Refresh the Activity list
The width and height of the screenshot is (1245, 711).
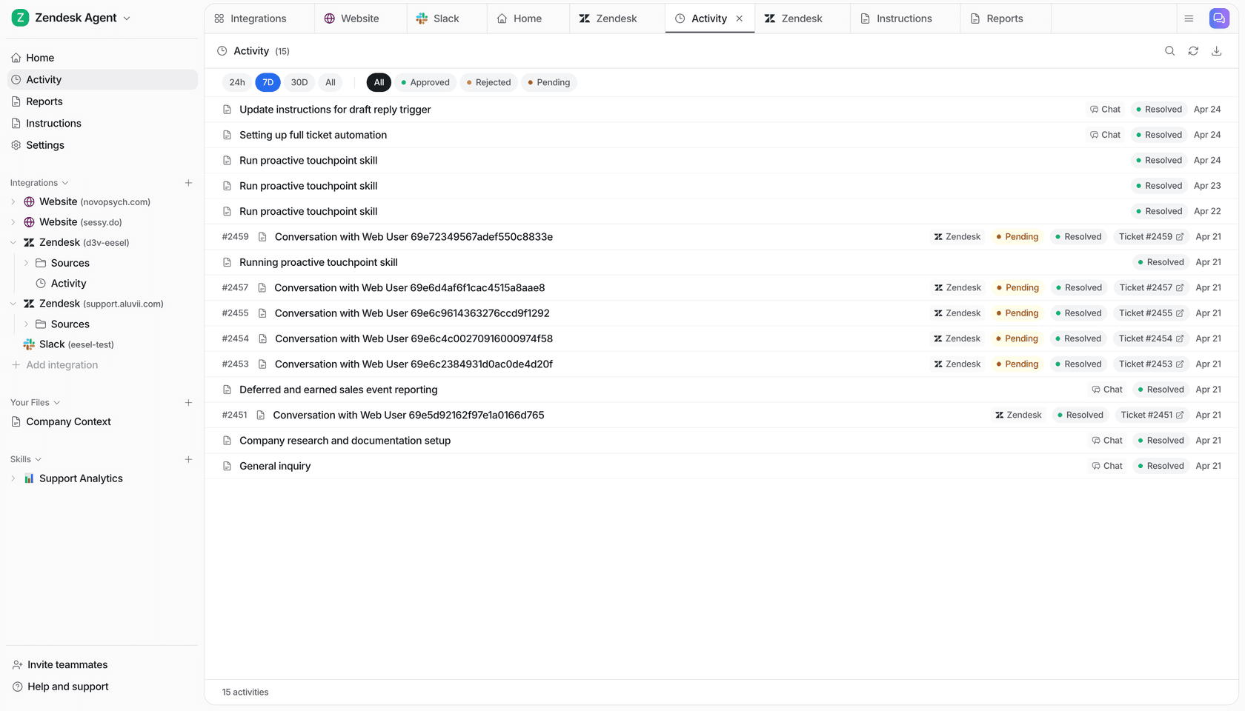point(1193,50)
